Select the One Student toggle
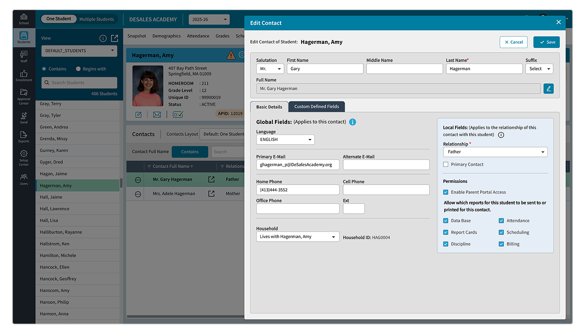Viewport: 585px width, 334px height. (x=58, y=19)
